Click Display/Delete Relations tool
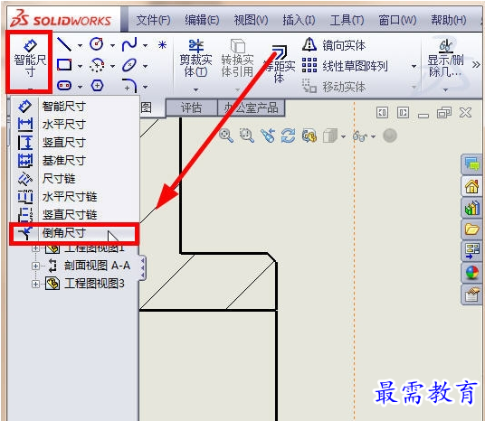 445,59
